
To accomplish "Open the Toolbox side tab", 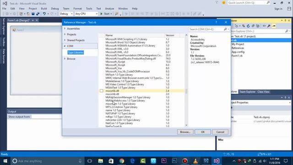I will (3, 42).
